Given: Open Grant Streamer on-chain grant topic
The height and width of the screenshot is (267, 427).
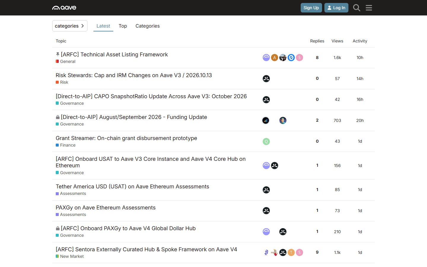Looking at the screenshot, I should (126, 138).
